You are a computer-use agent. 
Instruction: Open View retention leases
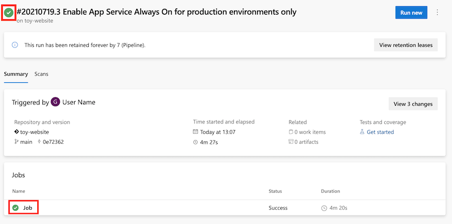click(x=406, y=45)
